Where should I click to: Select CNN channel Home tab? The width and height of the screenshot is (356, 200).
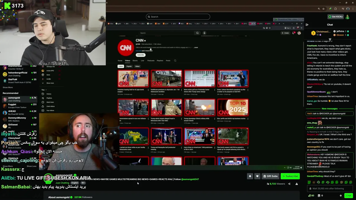[x=120, y=61]
